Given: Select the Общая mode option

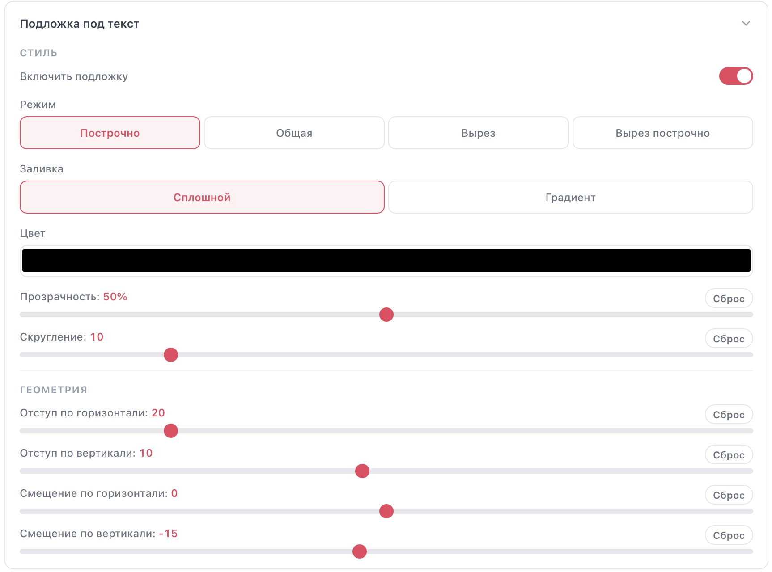Looking at the screenshot, I should [294, 133].
